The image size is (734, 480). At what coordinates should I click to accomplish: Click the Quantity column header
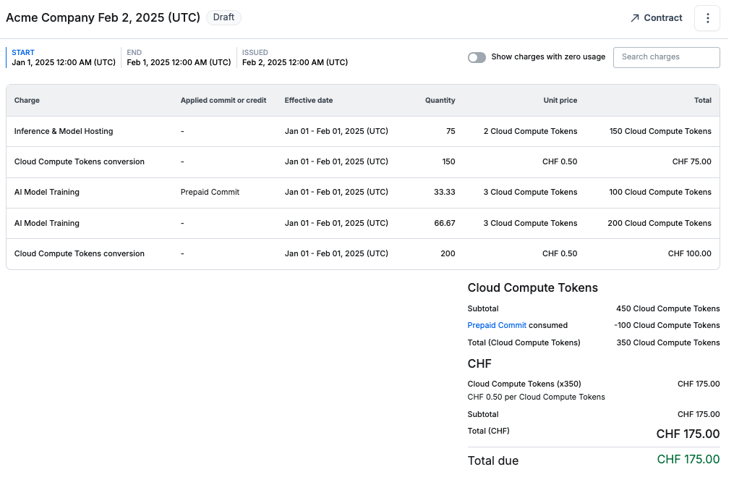point(440,101)
